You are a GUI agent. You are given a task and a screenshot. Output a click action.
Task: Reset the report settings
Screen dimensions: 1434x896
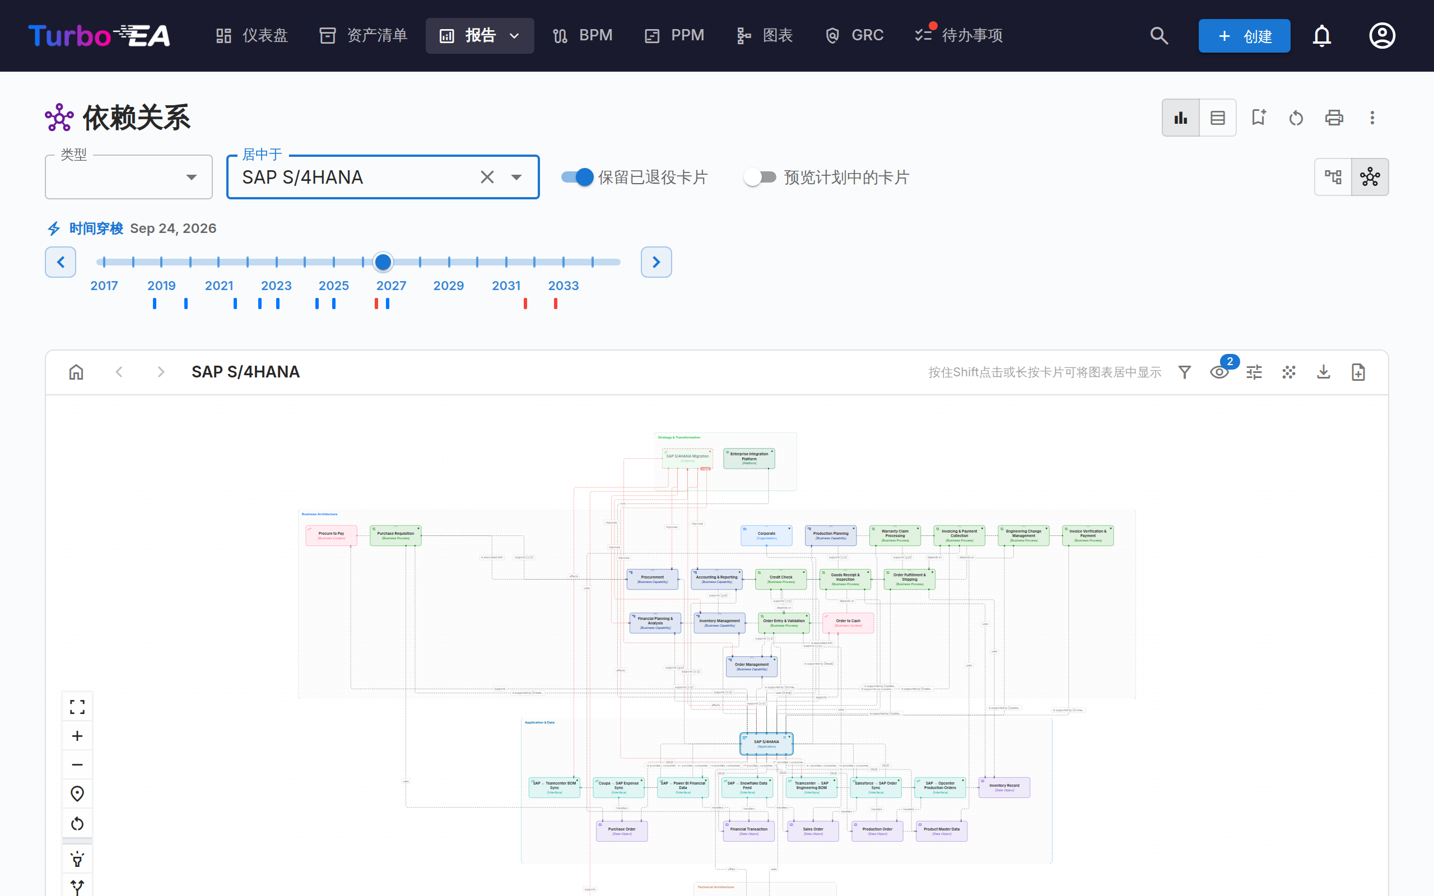(1296, 118)
